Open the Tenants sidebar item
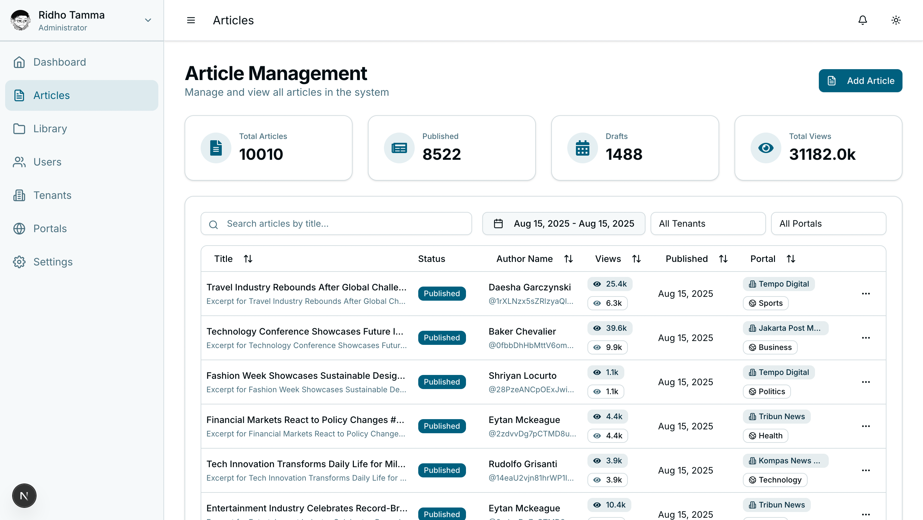Viewport: 923px width, 520px height. (52, 195)
